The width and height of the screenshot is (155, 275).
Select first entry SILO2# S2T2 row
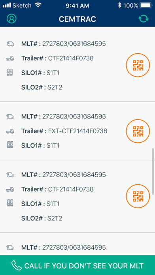pyautogui.click(x=42, y=87)
